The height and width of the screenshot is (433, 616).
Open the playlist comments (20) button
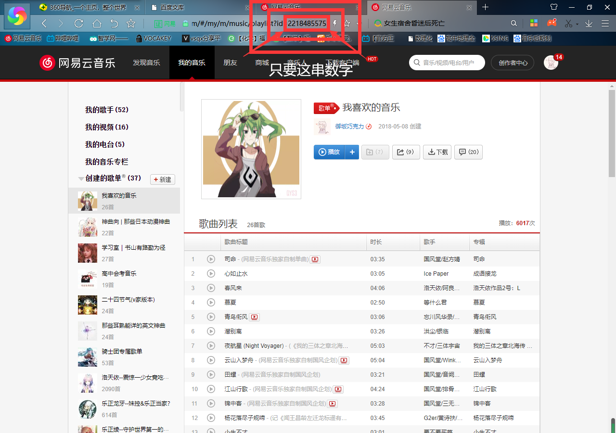coord(468,152)
